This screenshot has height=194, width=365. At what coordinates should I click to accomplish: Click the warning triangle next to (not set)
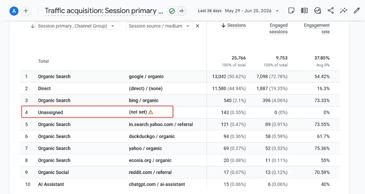(x=151, y=112)
